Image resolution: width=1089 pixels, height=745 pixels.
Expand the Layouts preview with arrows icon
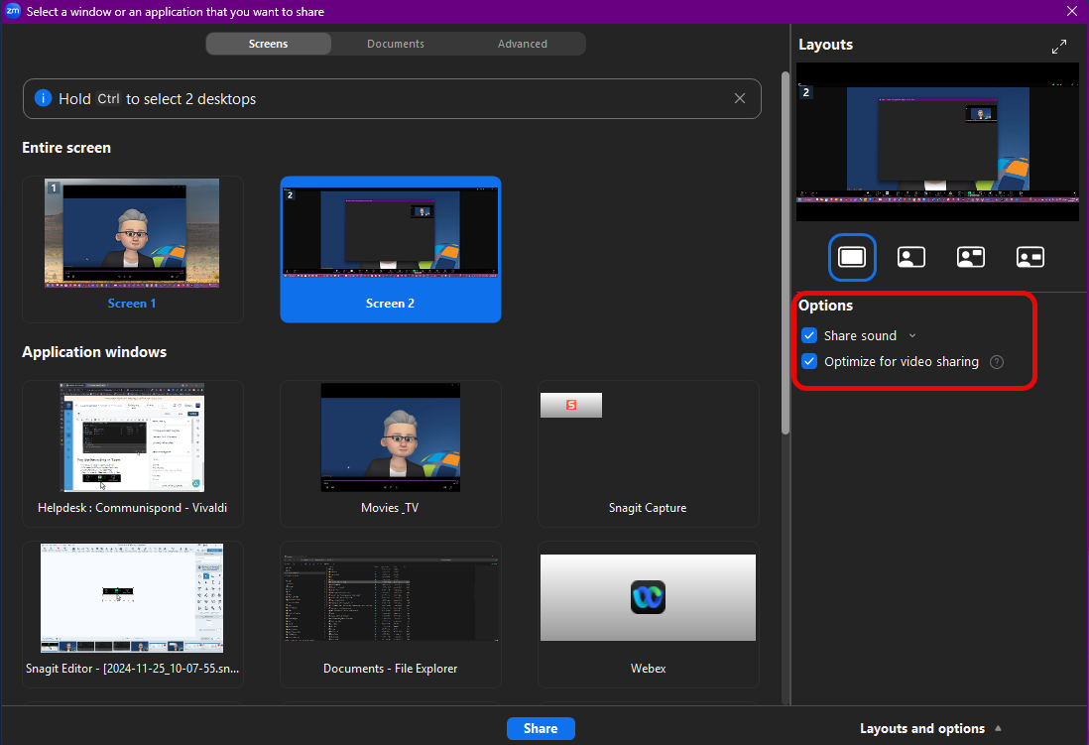pos(1059,47)
